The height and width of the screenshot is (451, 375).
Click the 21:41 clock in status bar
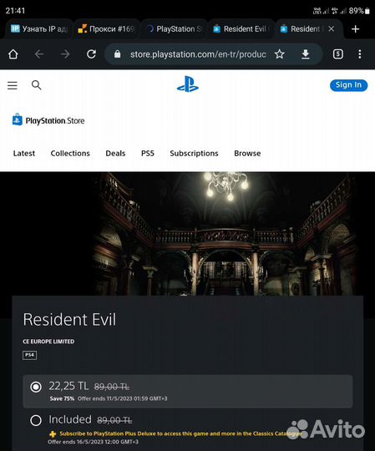click(15, 11)
